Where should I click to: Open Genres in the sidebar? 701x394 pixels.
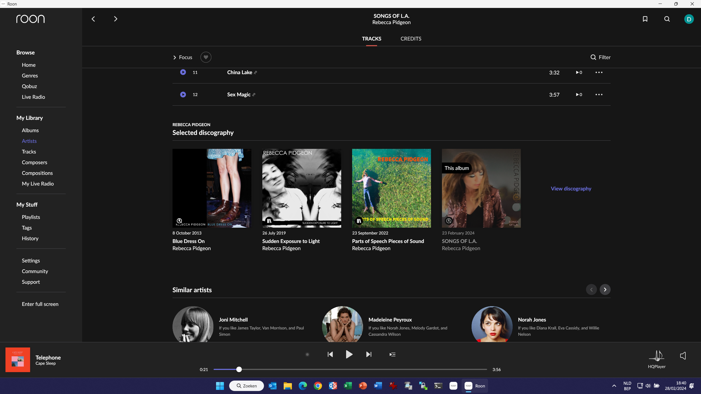coord(30,76)
